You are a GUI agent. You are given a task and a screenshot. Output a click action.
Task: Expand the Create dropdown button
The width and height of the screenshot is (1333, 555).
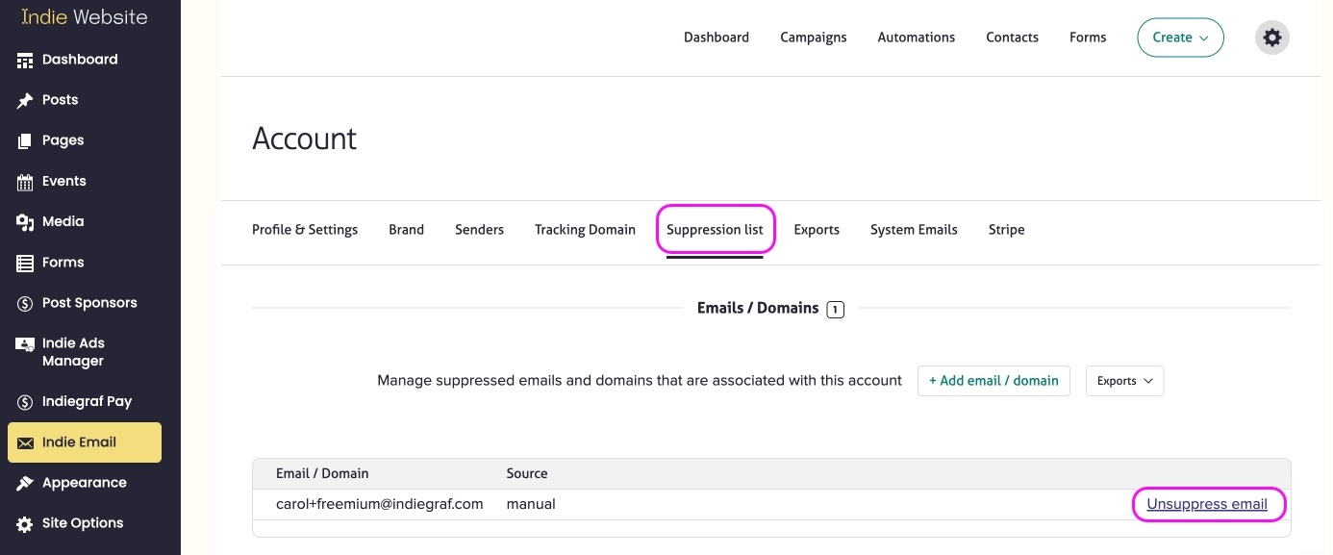(1180, 38)
